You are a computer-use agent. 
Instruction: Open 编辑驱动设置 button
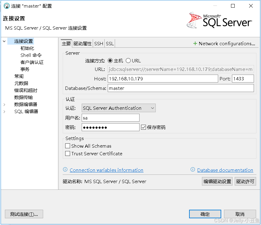tap(217, 181)
